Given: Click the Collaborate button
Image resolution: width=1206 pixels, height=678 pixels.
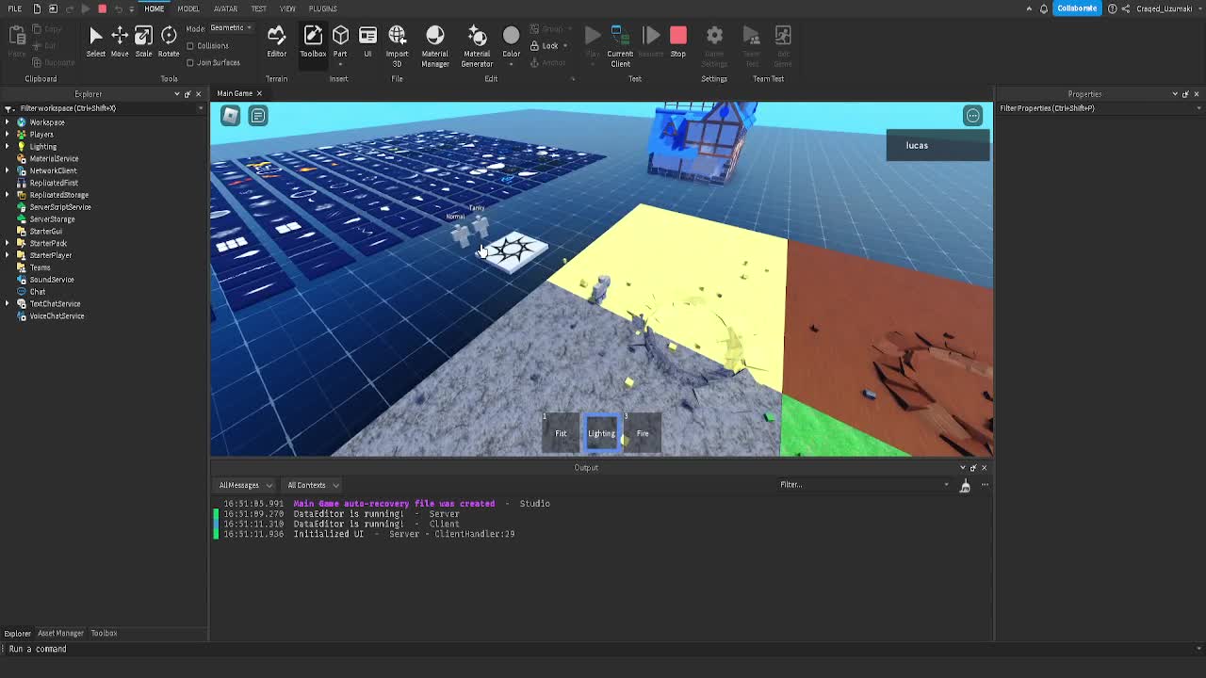Looking at the screenshot, I should pos(1077,8).
